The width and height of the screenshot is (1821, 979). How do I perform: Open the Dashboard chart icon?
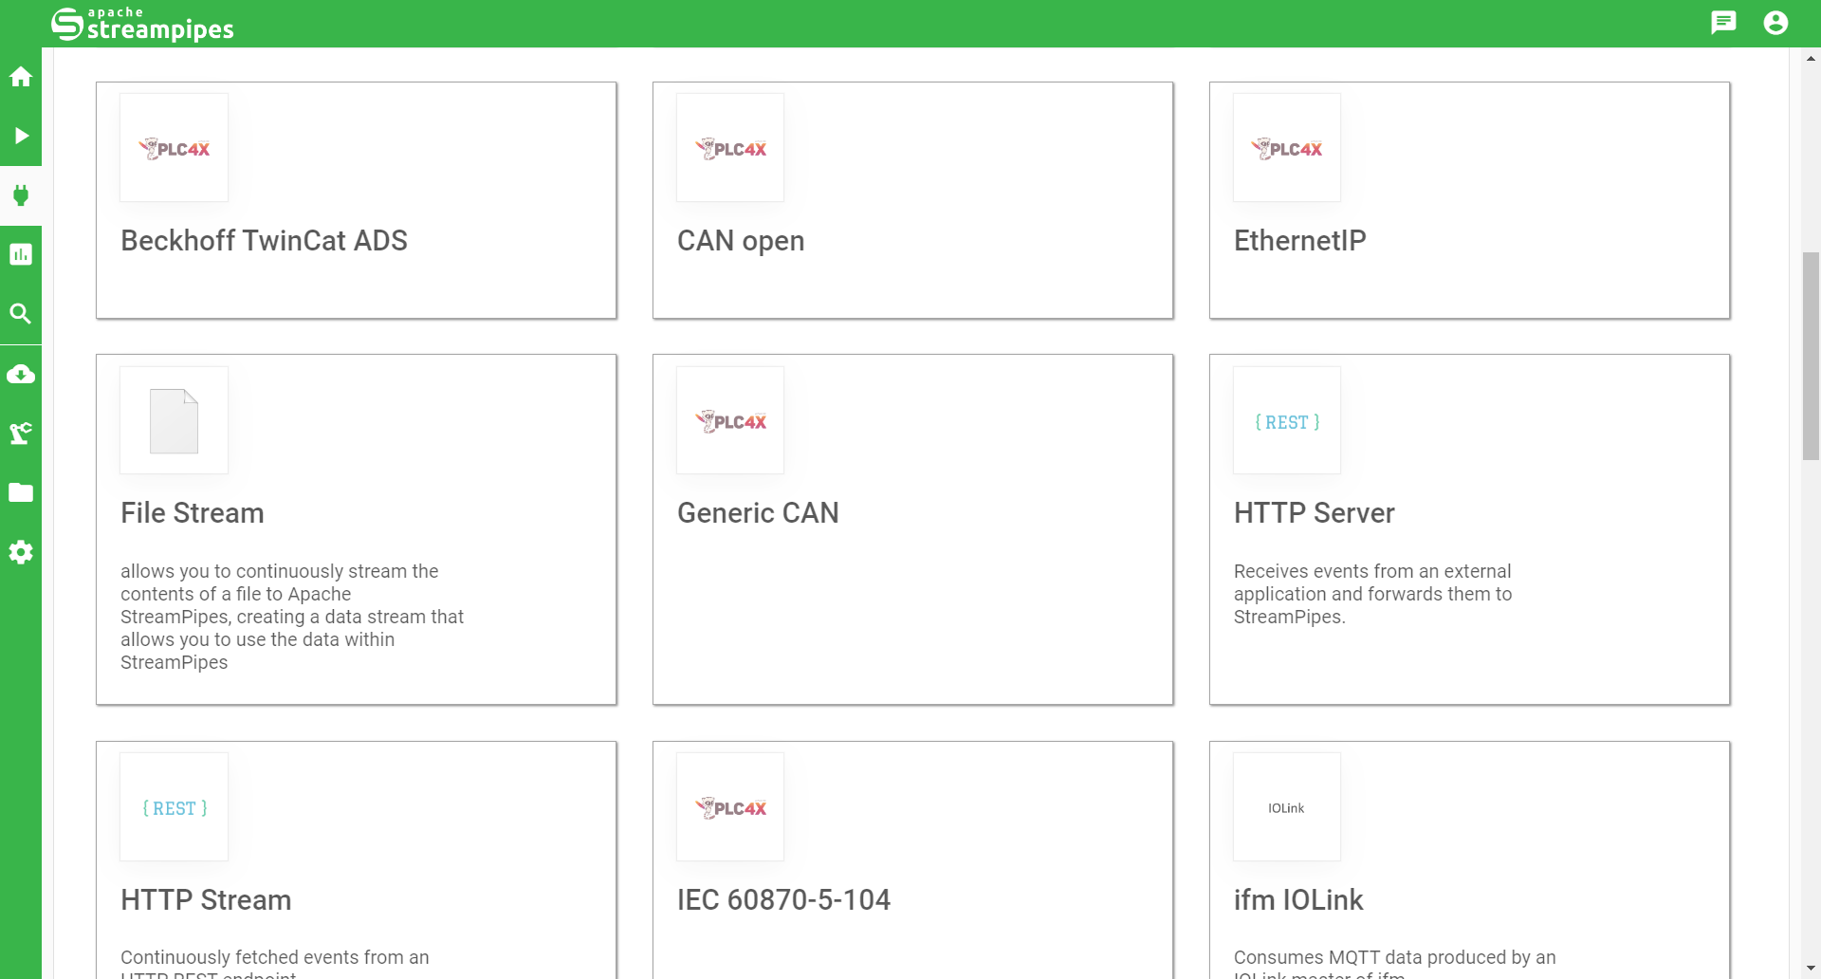[x=21, y=254]
